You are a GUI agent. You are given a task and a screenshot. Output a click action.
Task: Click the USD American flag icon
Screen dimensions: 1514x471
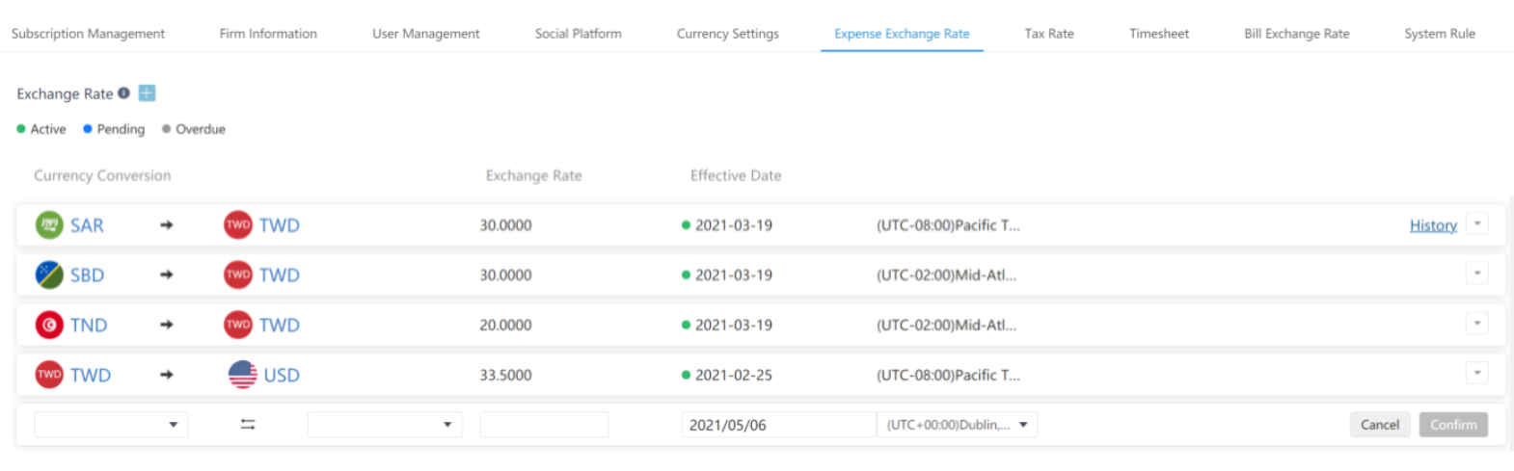[x=242, y=375]
